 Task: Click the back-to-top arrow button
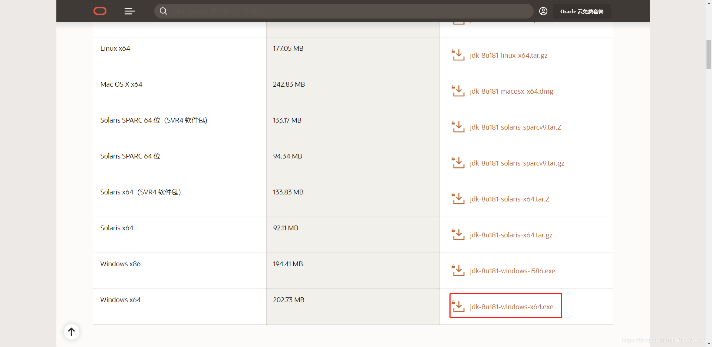[72, 332]
